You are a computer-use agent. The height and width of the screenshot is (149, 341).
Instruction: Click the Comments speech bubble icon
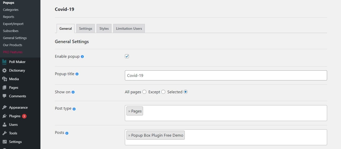click(4, 96)
